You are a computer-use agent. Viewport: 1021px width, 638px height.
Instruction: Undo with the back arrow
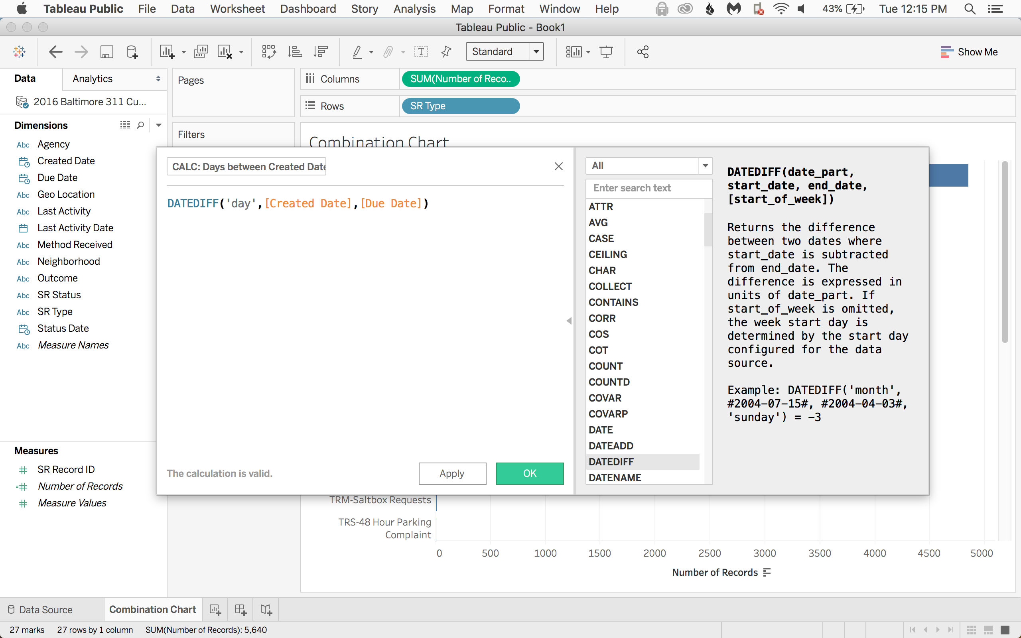point(55,52)
